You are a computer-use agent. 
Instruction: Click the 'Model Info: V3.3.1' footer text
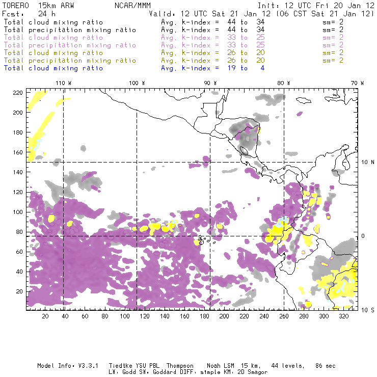(x=68, y=366)
